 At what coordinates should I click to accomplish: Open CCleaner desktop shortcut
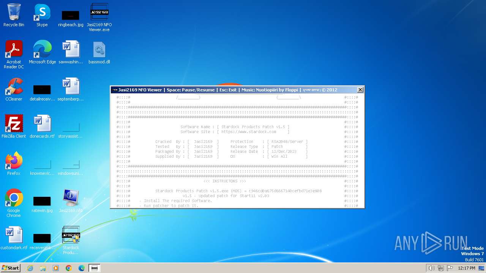click(x=14, y=89)
